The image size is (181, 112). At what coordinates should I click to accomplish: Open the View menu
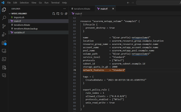pos(34,3)
